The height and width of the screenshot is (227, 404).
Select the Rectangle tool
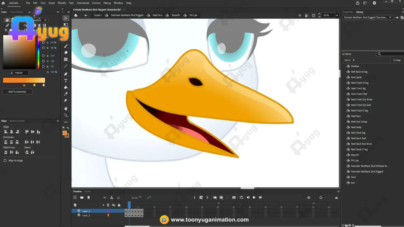coord(66,59)
